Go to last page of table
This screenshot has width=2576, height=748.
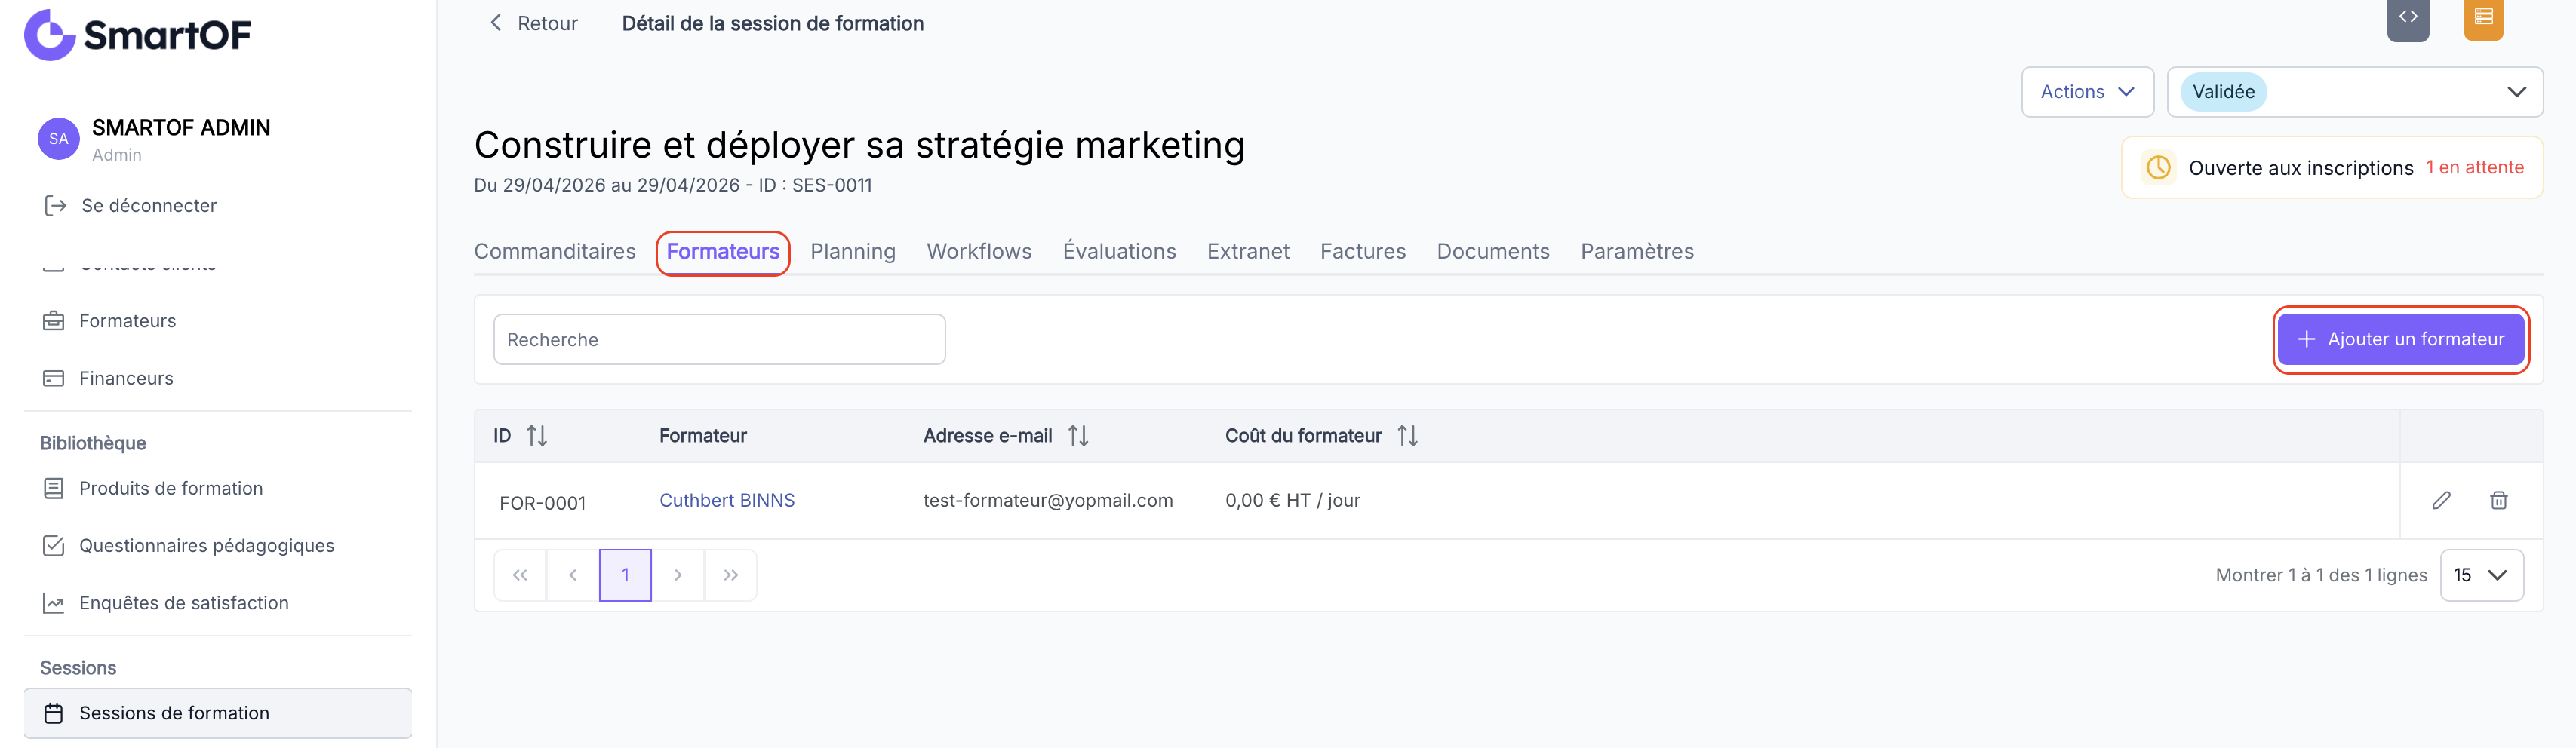click(731, 575)
